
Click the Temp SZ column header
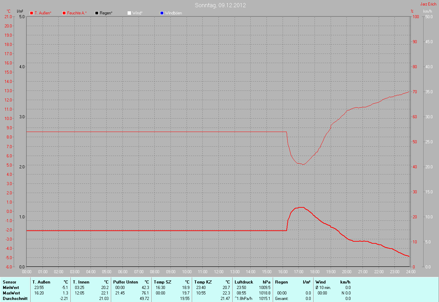[x=163, y=282]
